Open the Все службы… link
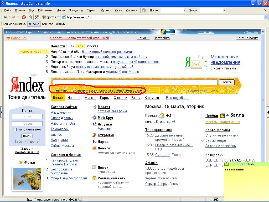 click(177, 98)
